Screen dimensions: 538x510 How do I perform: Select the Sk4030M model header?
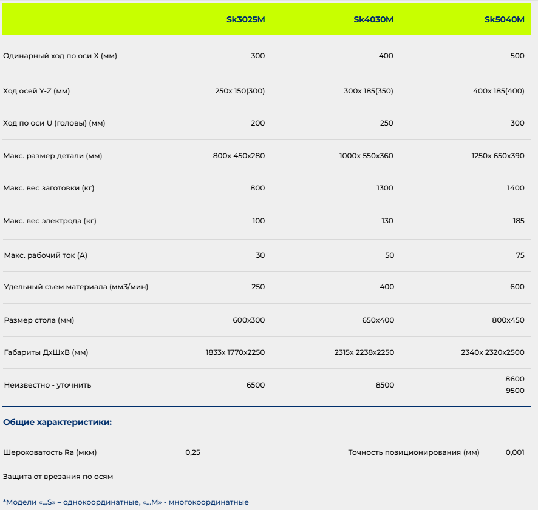coord(373,19)
